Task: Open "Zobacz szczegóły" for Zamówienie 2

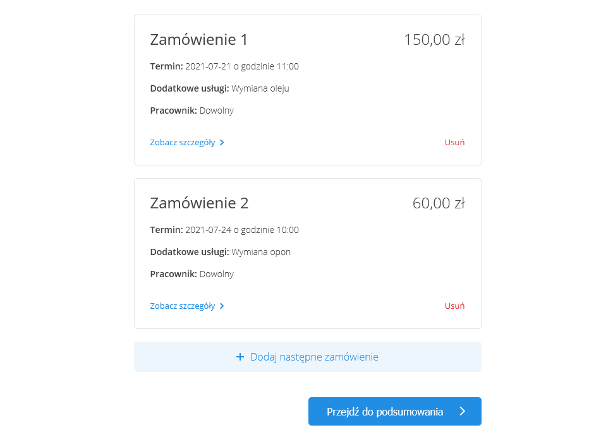Action: pyautogui.click(x=183, y=306)
